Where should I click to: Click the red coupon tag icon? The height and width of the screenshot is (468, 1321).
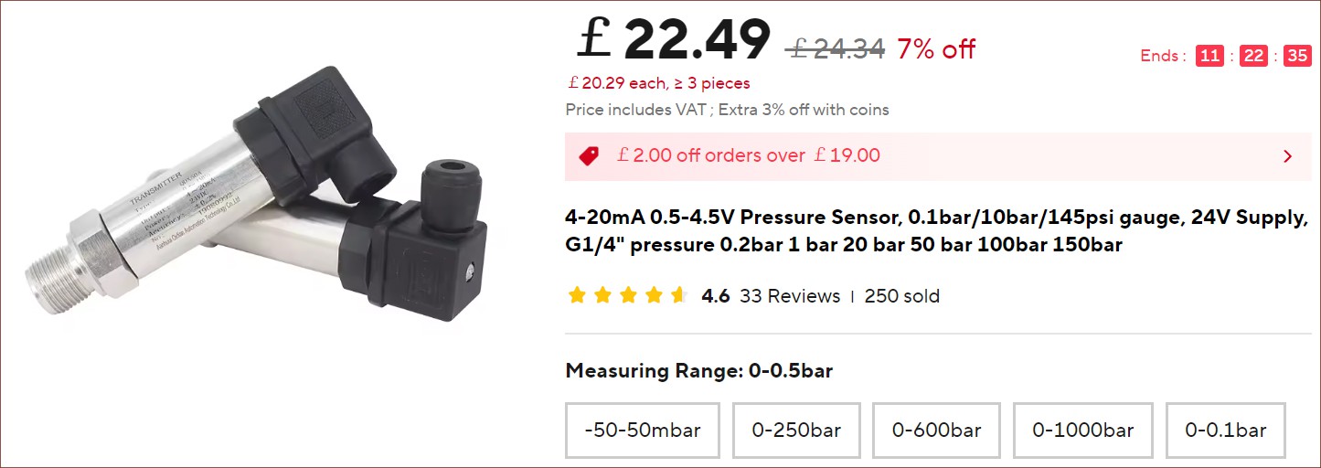(x=589, y=156)
